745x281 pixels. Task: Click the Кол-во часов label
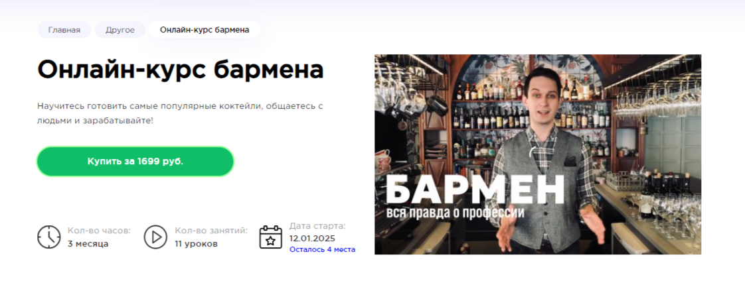99,231
